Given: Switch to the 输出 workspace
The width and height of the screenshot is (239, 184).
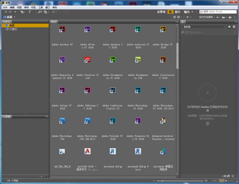Looking at the screenshot, I should tap(186, 12).
